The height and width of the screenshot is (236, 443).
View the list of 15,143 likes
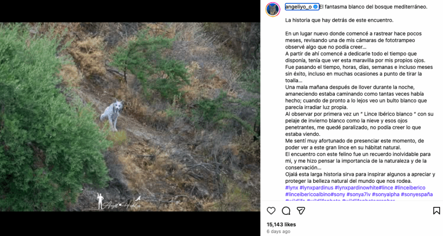click(x=281, y=224)
